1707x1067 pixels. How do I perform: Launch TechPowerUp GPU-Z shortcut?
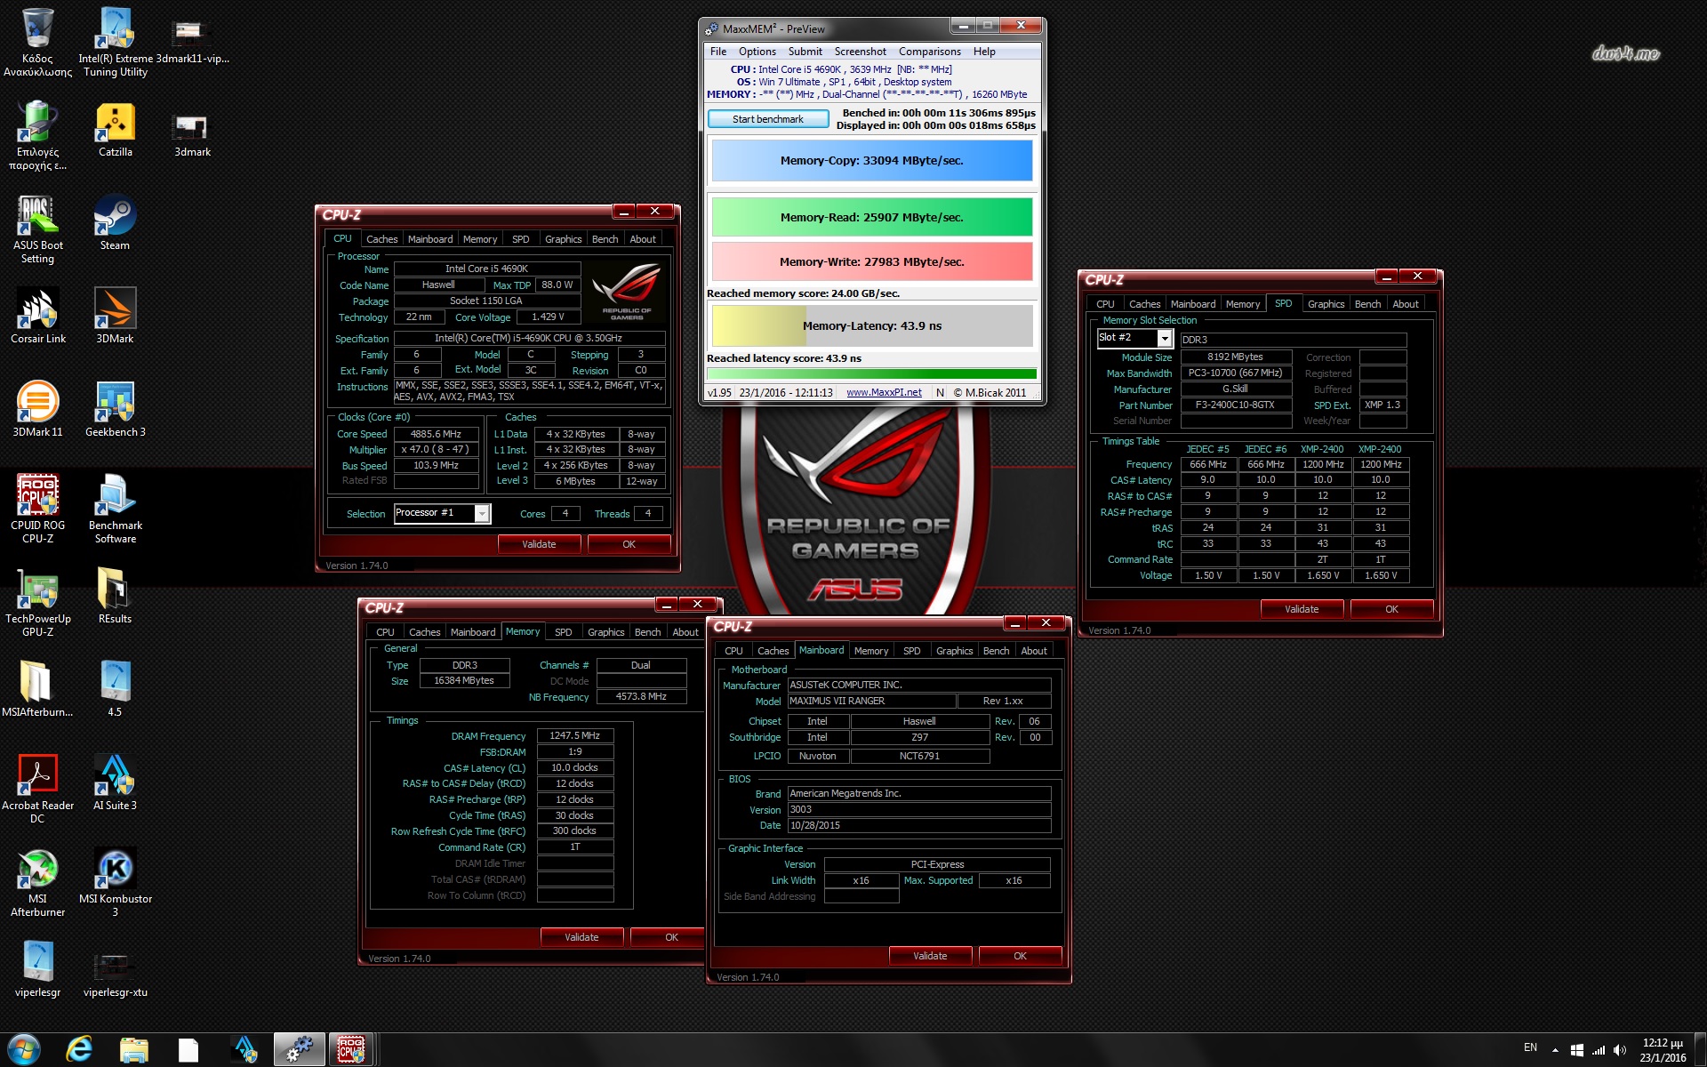coord(37,603)
